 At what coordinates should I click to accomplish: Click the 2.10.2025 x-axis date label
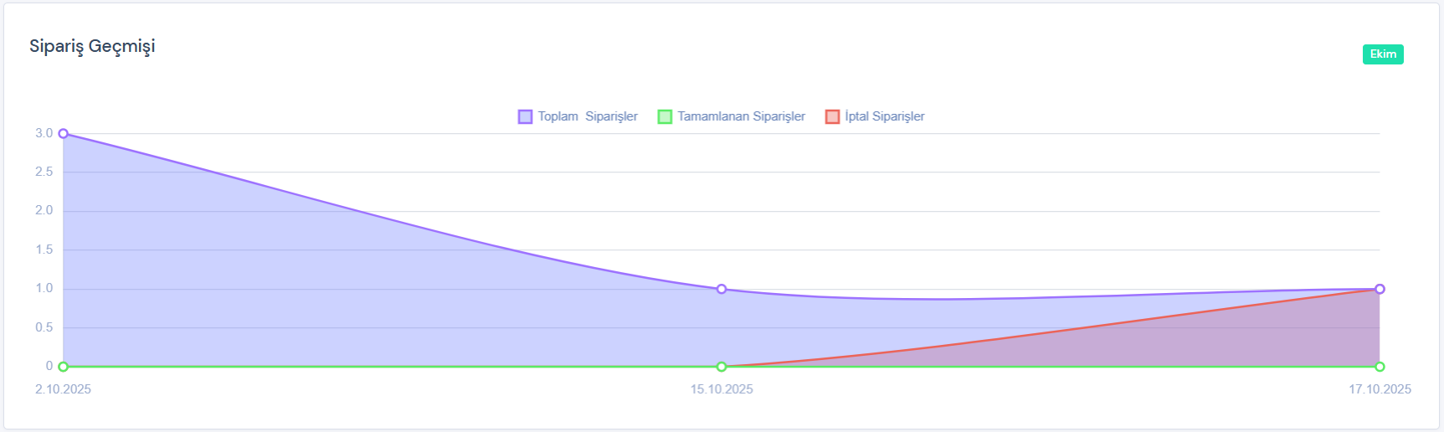pos(64,389)
